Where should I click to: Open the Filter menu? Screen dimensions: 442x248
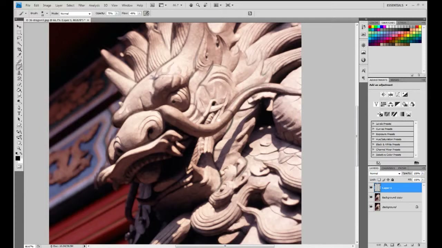coord(81,6)
